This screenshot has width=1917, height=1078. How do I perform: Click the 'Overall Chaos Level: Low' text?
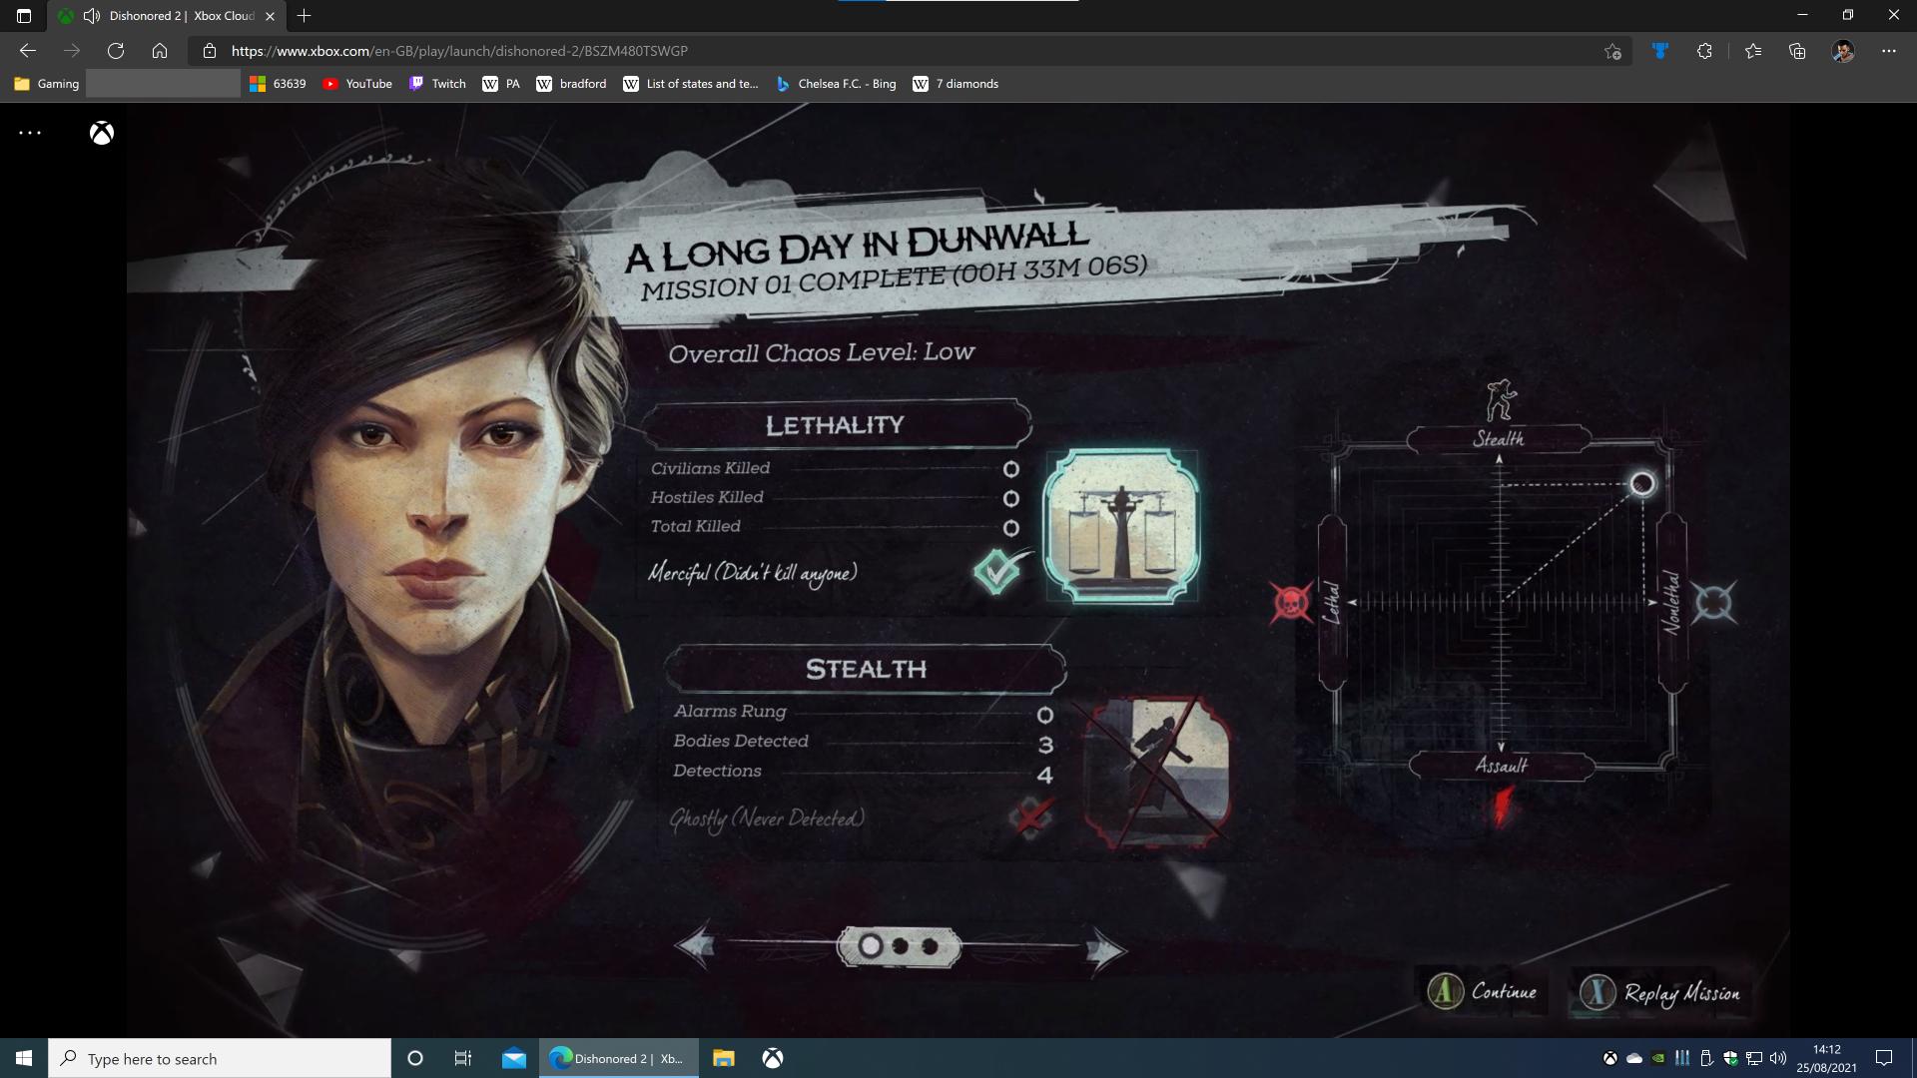coord(821,352)
